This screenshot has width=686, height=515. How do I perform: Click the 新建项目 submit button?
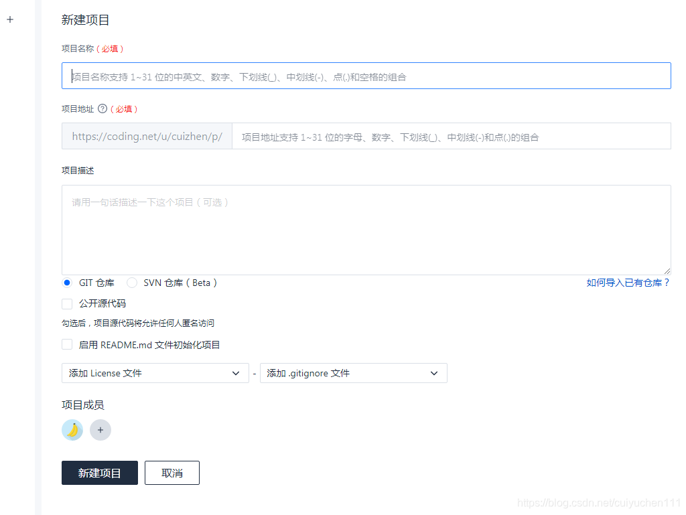point(100,473)
